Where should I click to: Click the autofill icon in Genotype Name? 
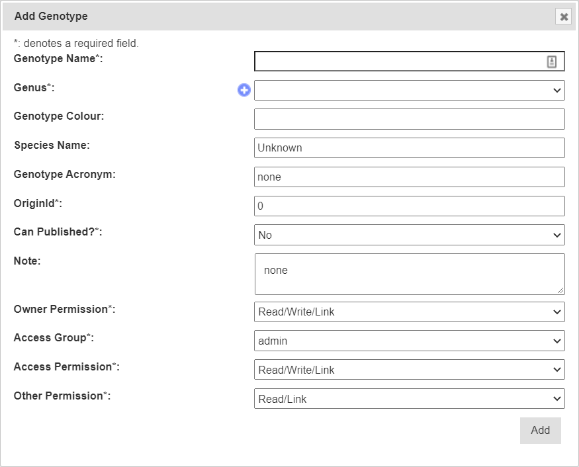point(552,62)
